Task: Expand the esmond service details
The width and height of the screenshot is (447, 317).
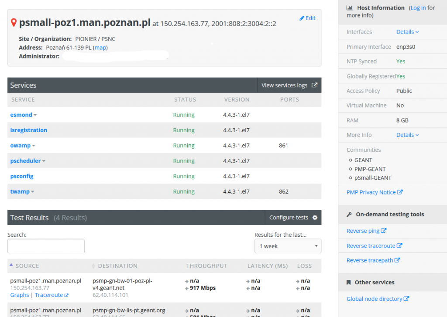Action: (x=35, y=115)
